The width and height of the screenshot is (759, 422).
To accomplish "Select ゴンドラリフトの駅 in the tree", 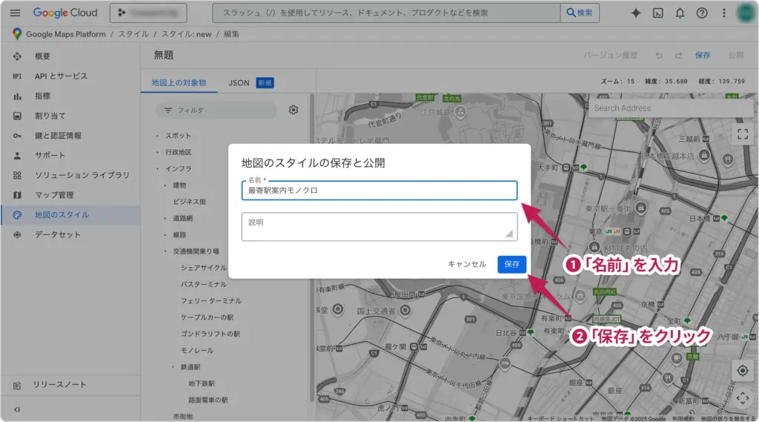I will 211,334.
